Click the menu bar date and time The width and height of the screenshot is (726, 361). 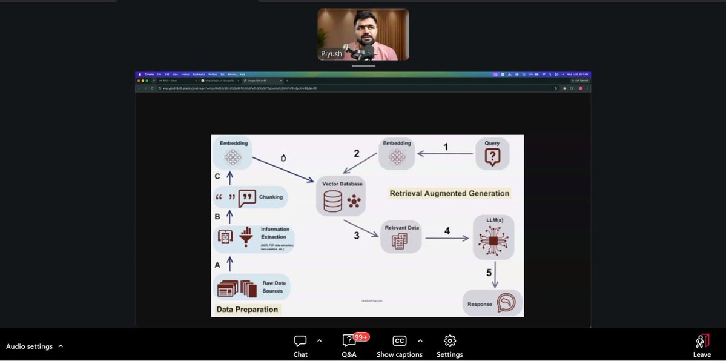pyautogui.click(x=578, y=74)
